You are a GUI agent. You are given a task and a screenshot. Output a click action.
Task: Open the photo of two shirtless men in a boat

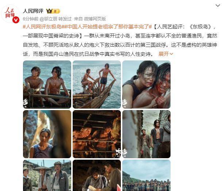point(47,85)
